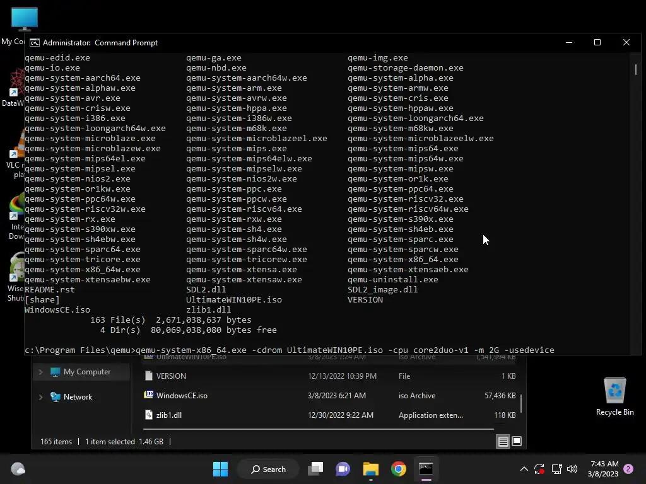This screenshot has width=646, height=484.
Task: Open Task View from the taskbar
Action: tap(316, 469)
